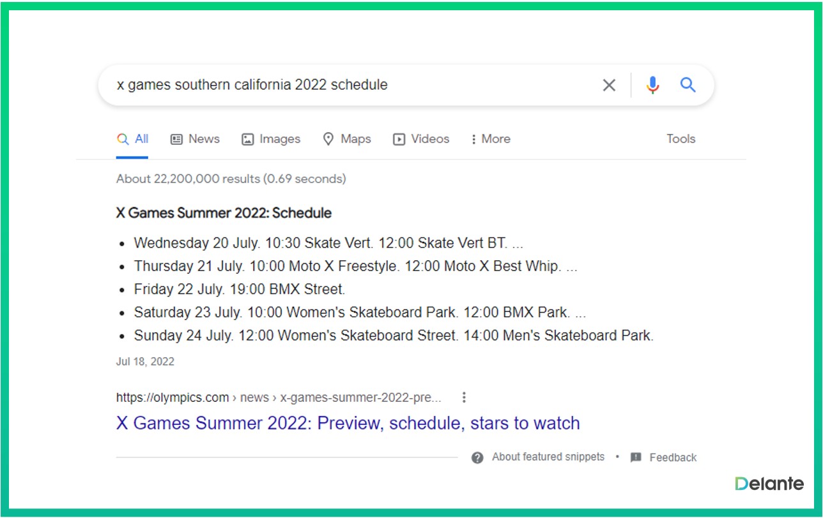Viewport: 823px width, 518px height.
Task: Click the feedback flag icon
Action: 636,457
